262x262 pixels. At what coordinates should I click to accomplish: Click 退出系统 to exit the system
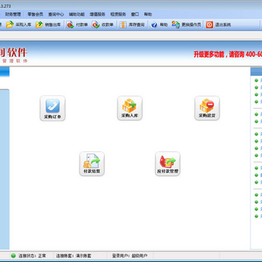(x=218, y=25)
